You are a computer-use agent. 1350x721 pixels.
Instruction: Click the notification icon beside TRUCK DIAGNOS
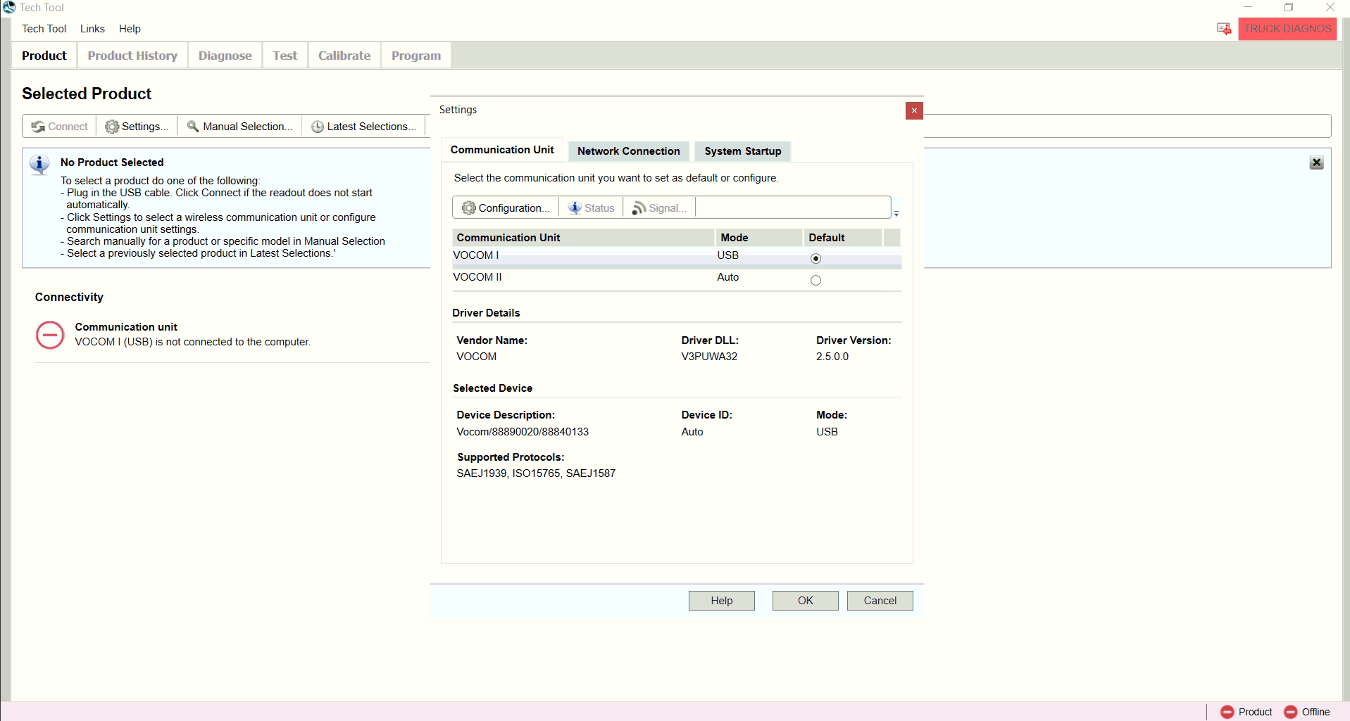tap(1224, 29)
